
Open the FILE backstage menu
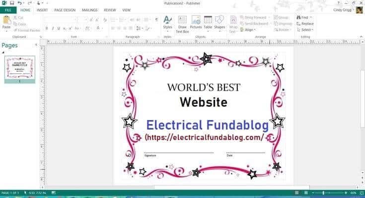point(8,10)
